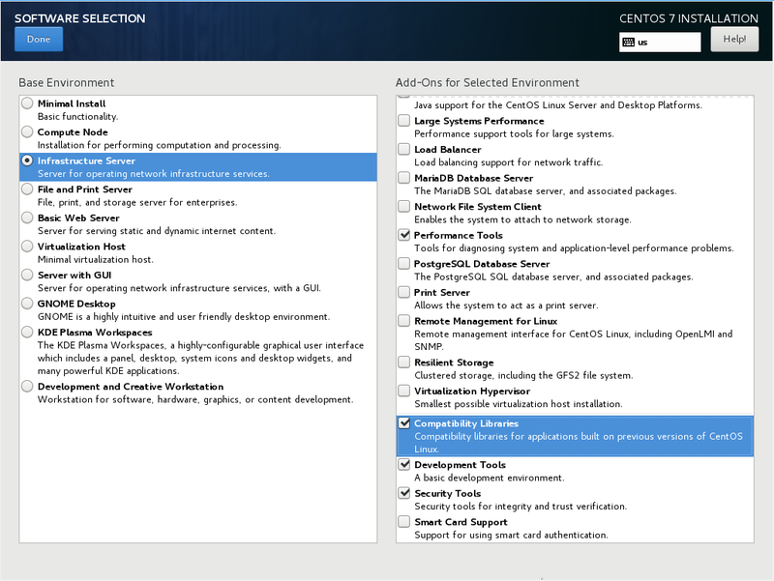
Task: Click the Done button
Action: pos(39,40)
